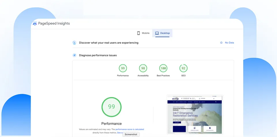Click the large Performance 99 gauge
Viewport: 277px width, 137px height.
[112, 107]
